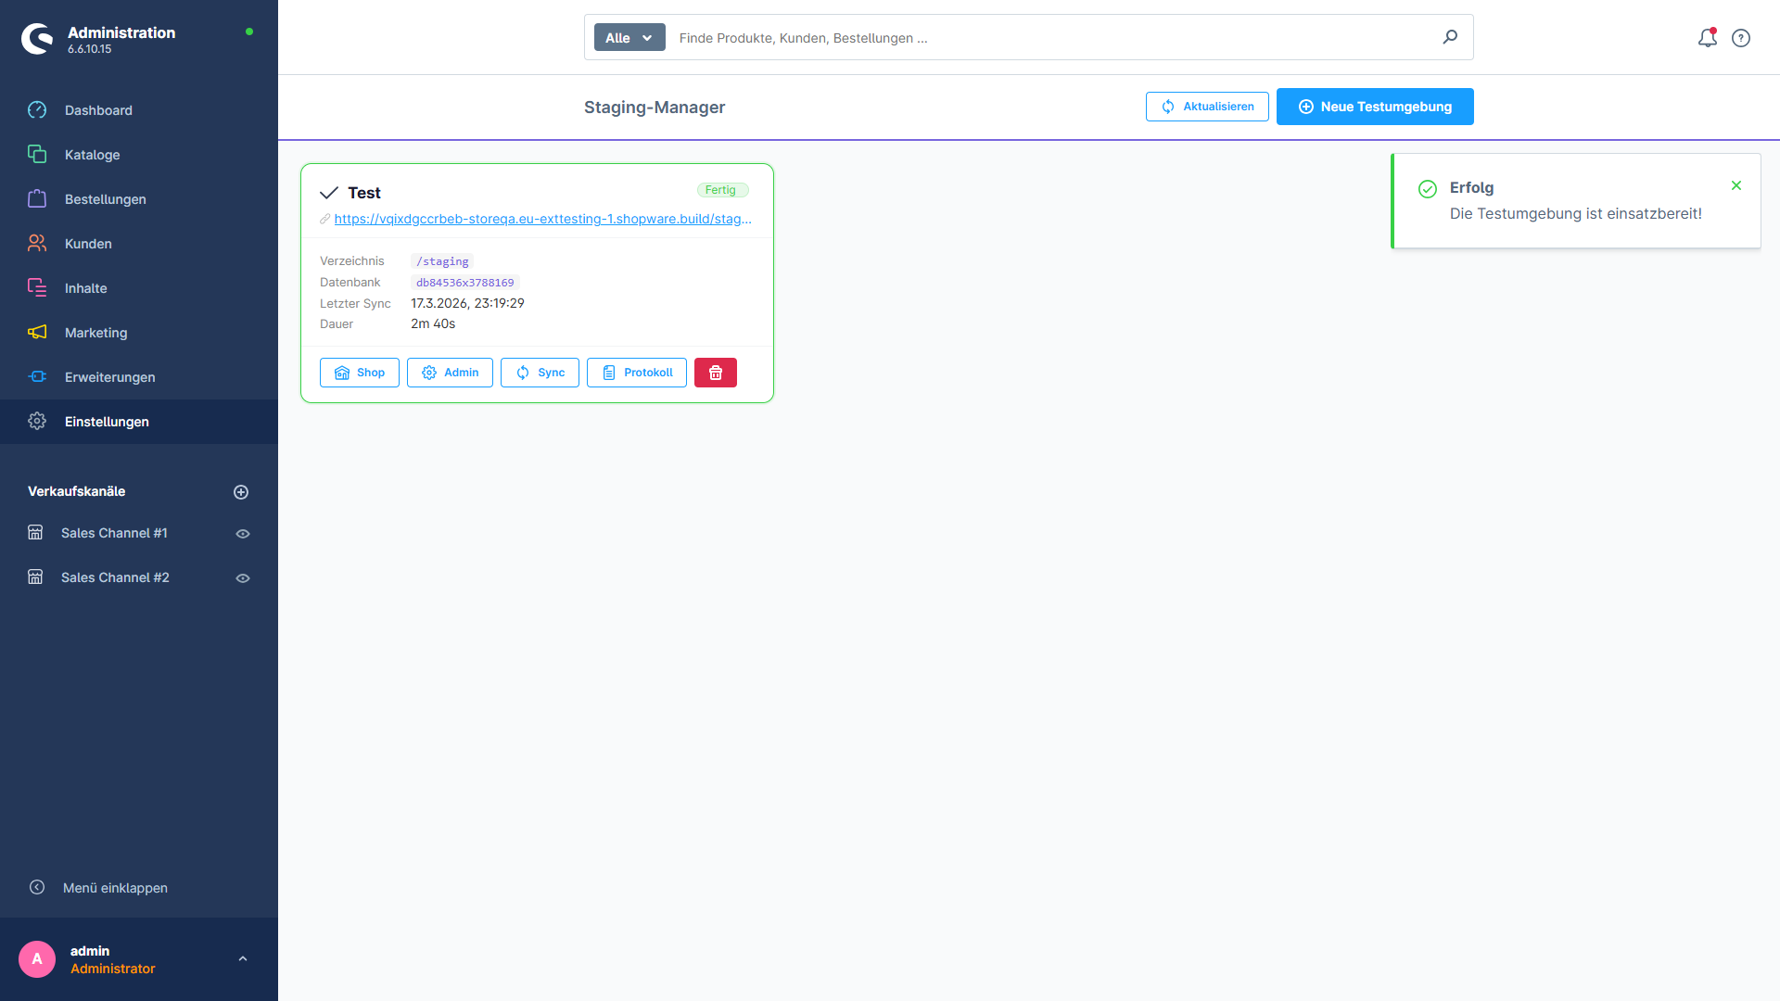Image resolution: width=1780 pixels, height=1001 pixels.
Task: Add a new sales channel
Action: point(241,492)
